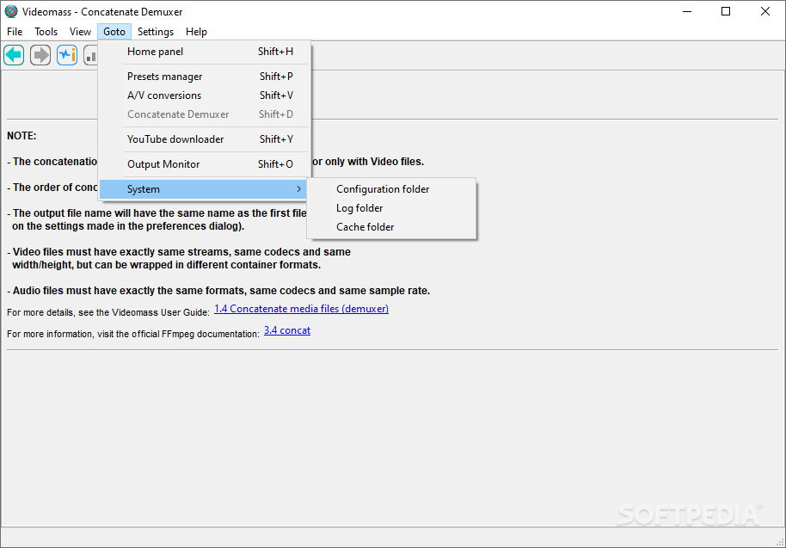Open the media streams information icon
Viewport: 786px width, 548px height.
(x=67, y=55)
